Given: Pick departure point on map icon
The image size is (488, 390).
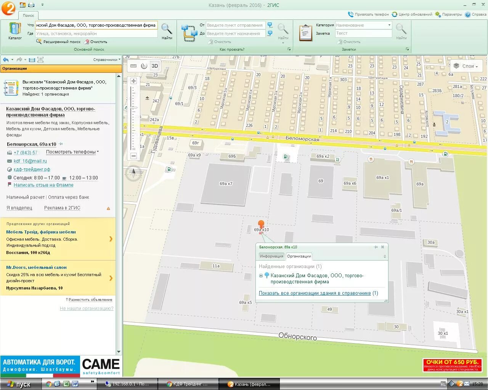Looking at the screenshot, I should [x=270, y=25].
